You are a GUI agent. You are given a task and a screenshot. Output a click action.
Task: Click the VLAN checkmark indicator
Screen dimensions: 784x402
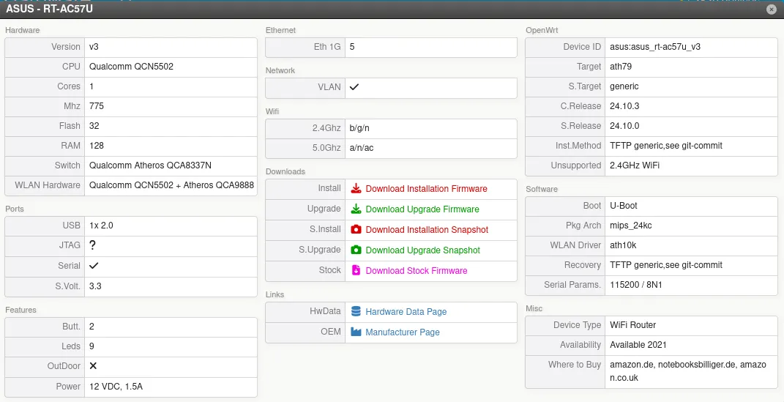(x=354, y=87)
